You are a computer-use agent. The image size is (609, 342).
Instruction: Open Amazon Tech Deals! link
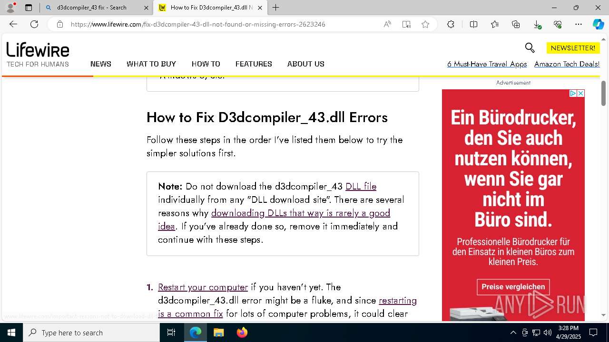click(x=567, y=64)
